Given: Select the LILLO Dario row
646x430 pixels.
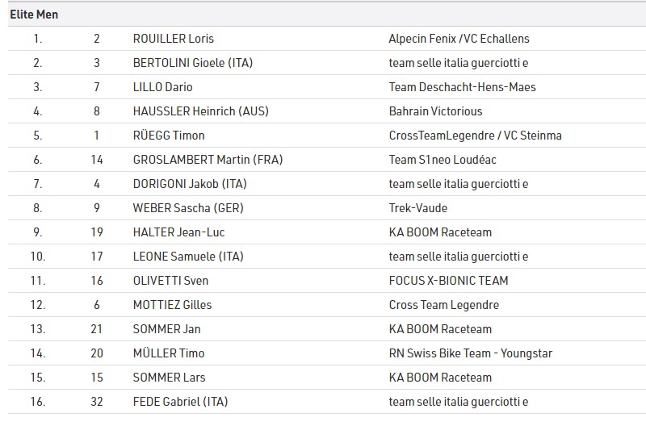Looking at the screenshot, I should [x=327, y=87].
